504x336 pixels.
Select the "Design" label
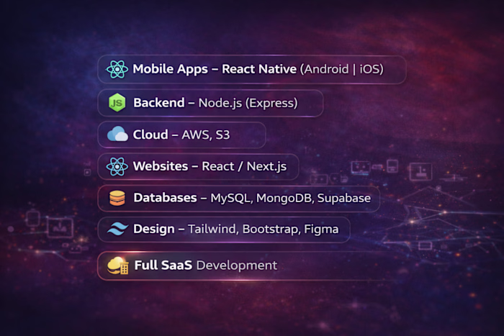click(154, 230)
